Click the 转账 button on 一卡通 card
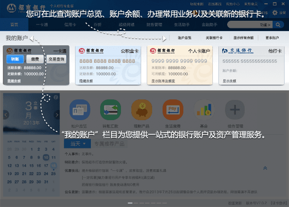The height and width of the screenshot is (207, 289). [x=15, y=59]
